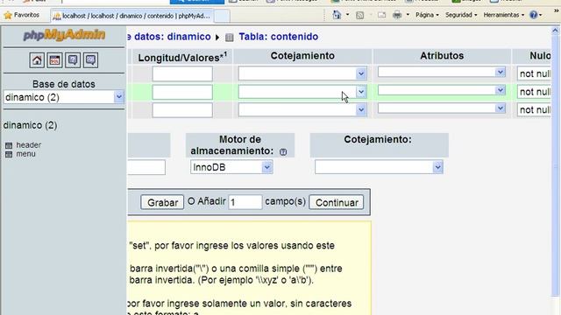Open the Página menu
Screen dimensions: 561x315
pyautogui.click(x=427, y=15)
